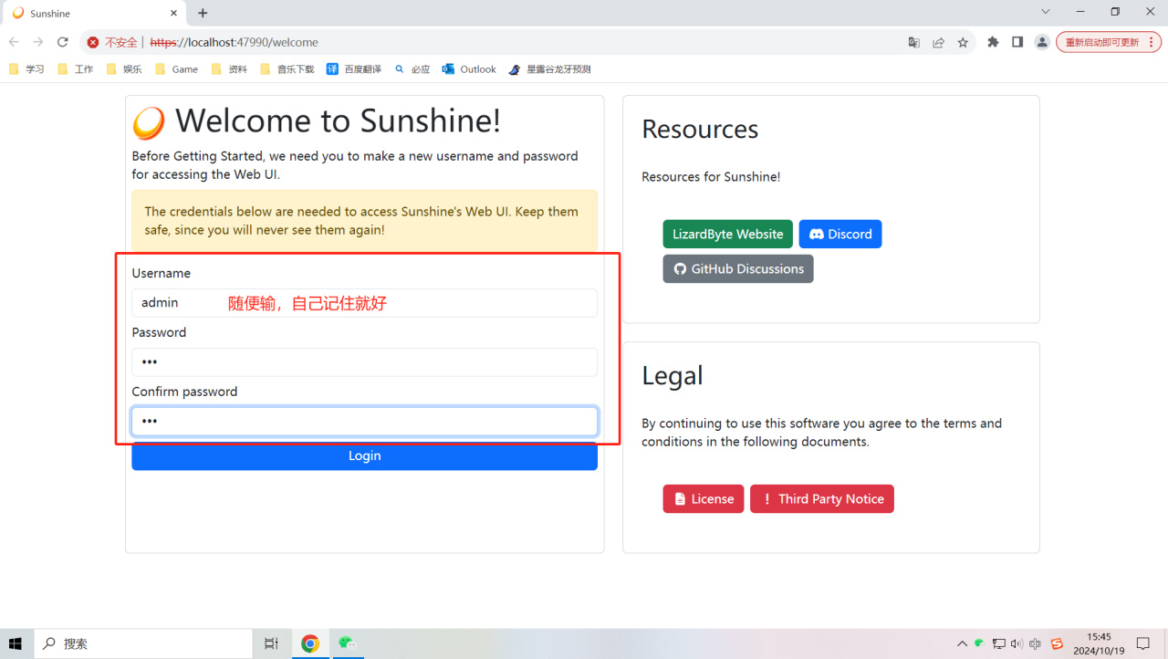Visit the LizardByte Website
1168x659 pixels.
coord(728,235)
